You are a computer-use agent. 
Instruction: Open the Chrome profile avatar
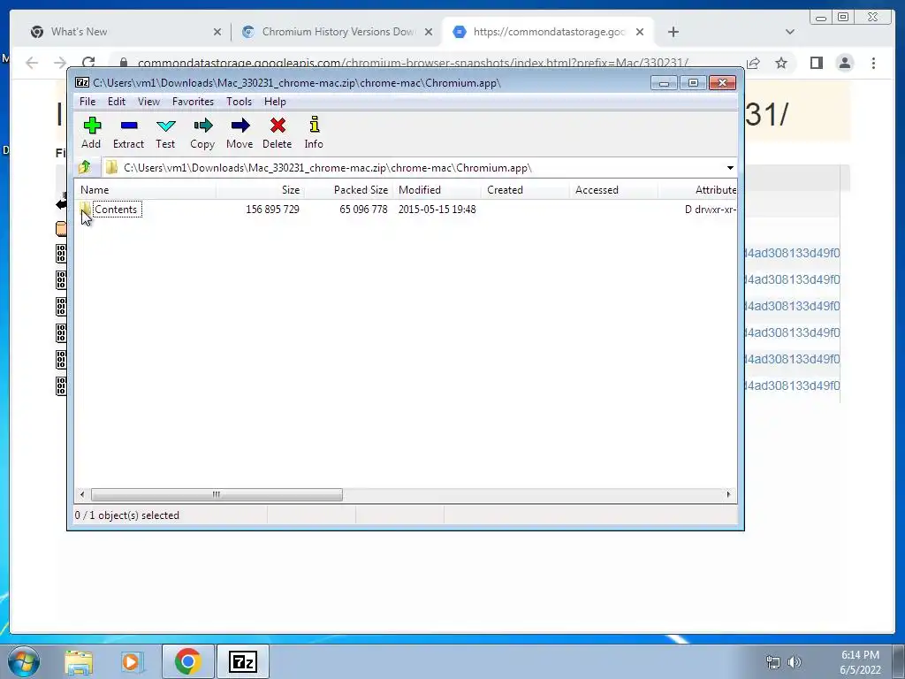point(844,63)
